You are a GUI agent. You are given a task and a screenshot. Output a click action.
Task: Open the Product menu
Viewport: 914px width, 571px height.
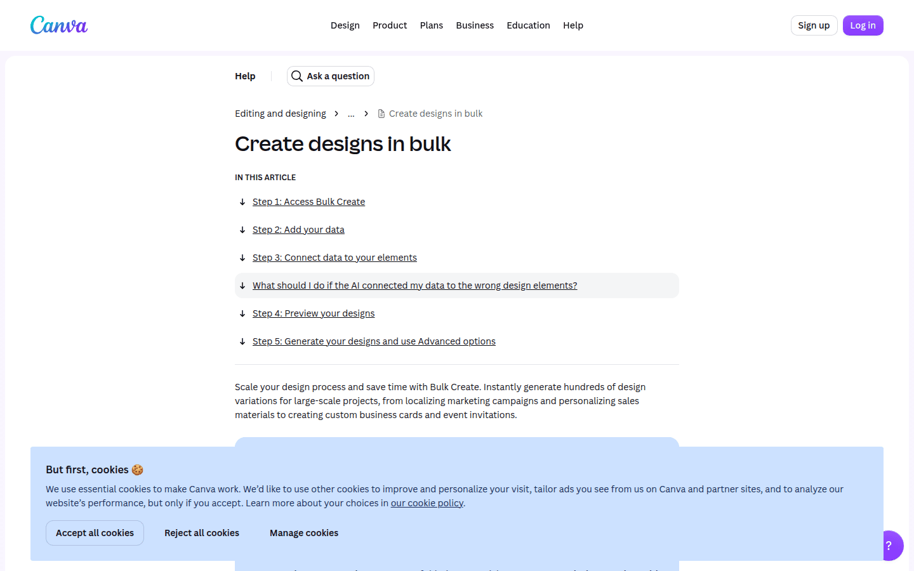tap(390, 25)
